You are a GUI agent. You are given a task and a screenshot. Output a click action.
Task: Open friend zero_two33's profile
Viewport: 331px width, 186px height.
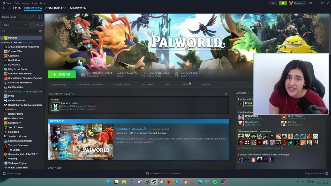pos(295,116)
